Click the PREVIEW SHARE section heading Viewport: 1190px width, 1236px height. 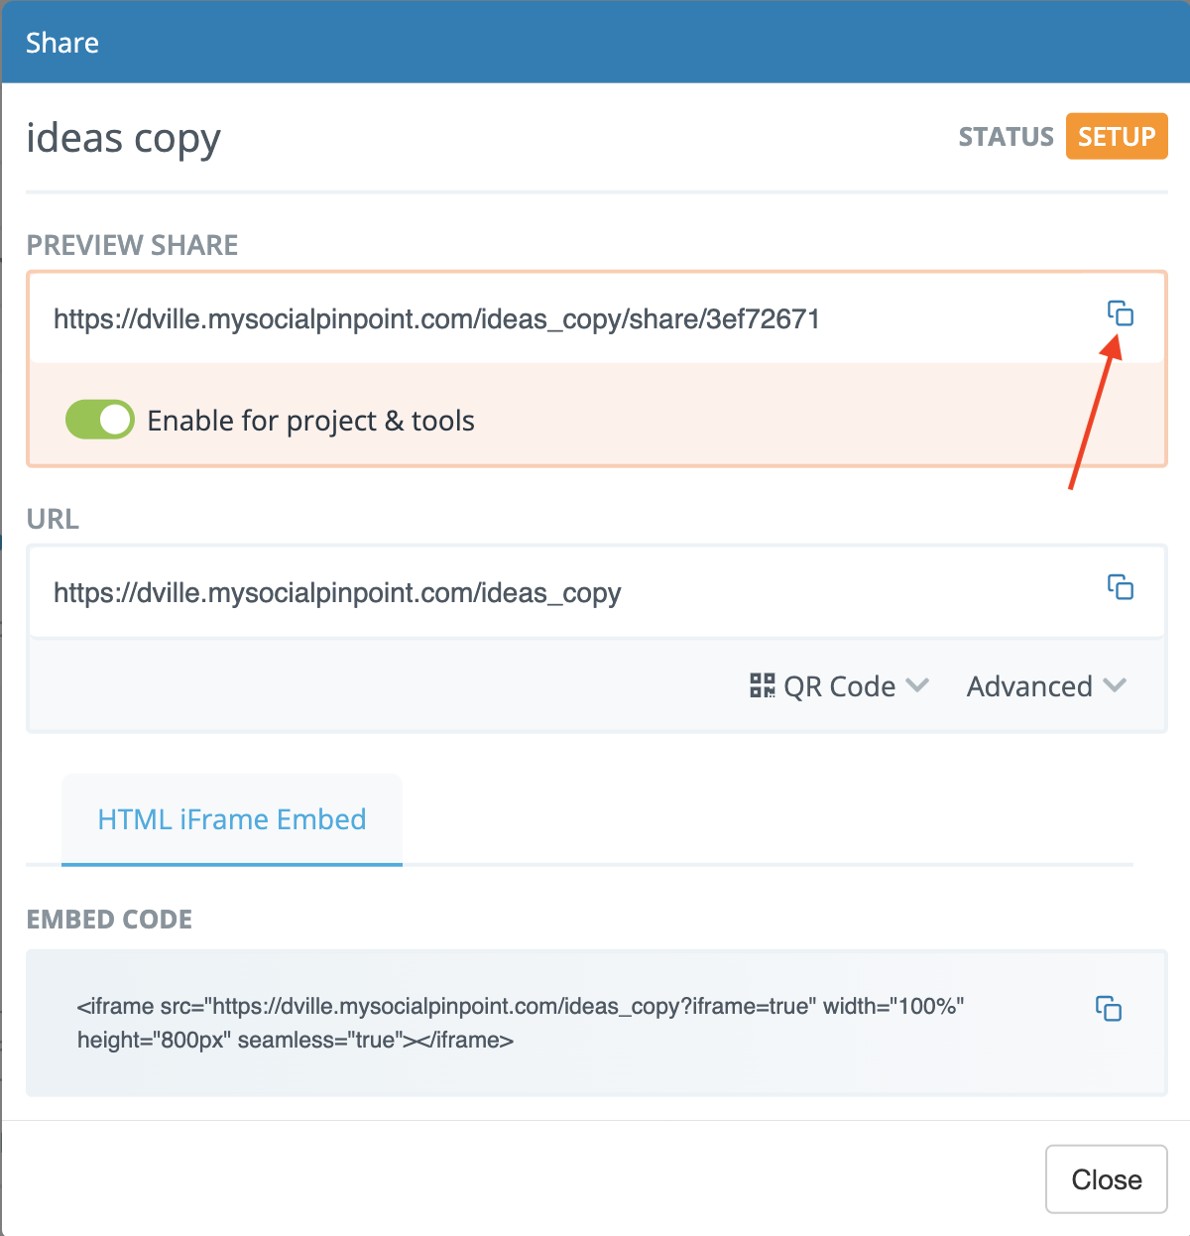point(132,245)
